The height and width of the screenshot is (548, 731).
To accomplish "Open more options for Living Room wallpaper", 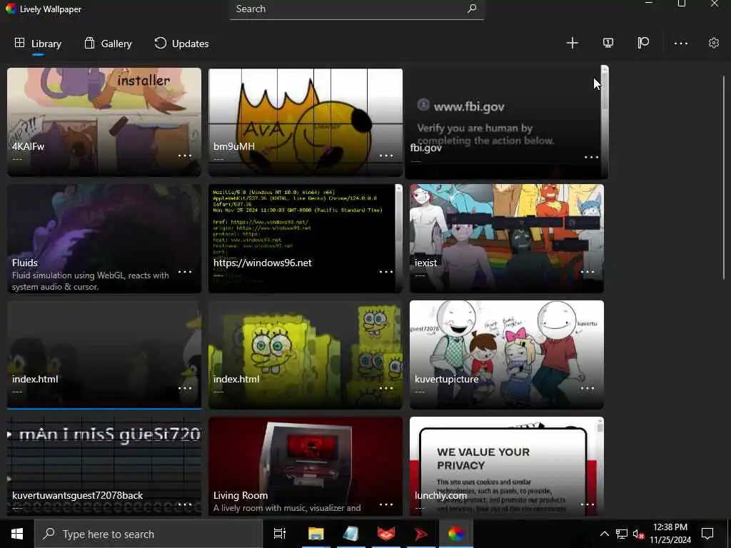I will 386,504.
